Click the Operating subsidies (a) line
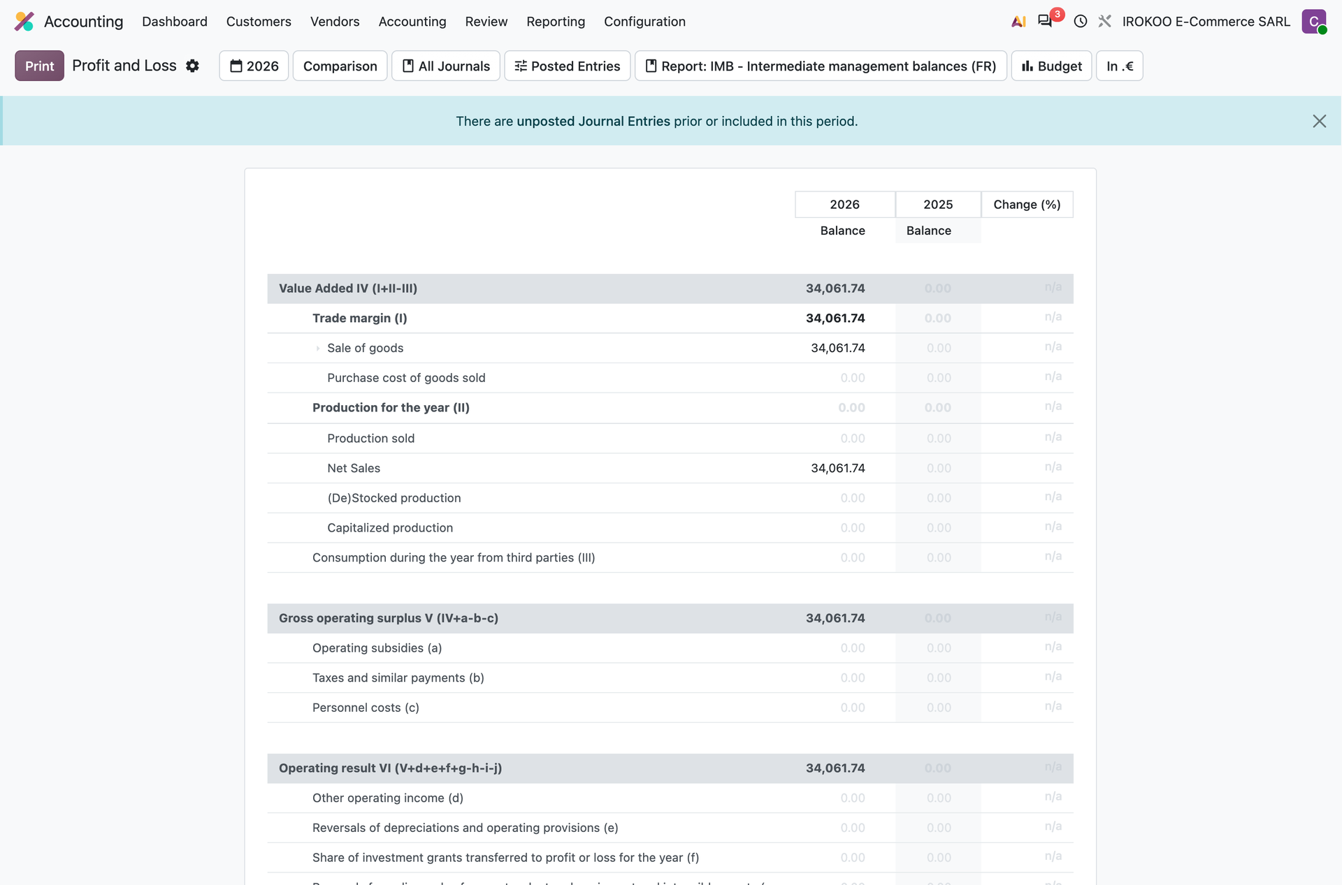 coord(670,648)
